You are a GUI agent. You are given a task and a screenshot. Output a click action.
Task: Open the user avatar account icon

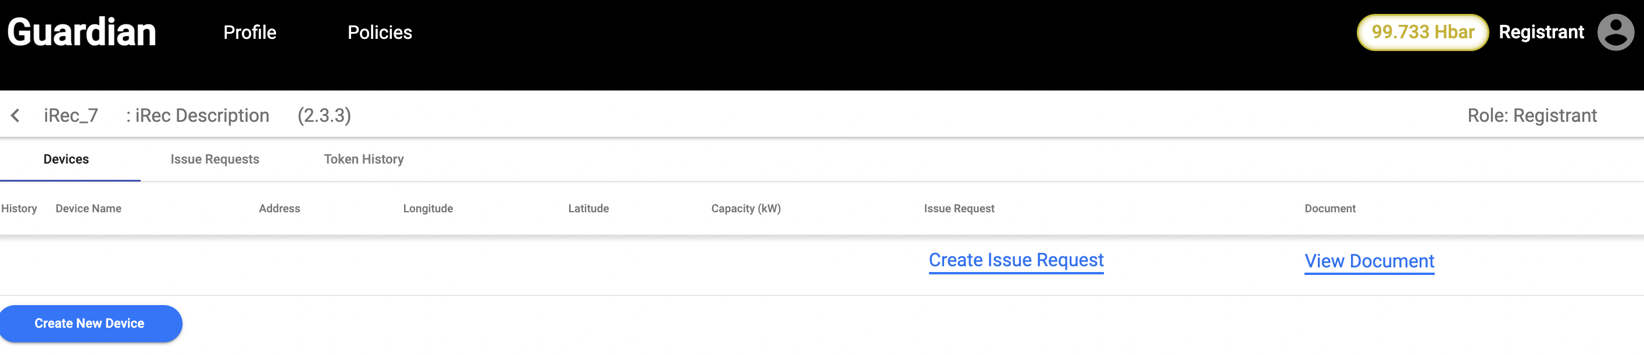[x=1615, y=32]
